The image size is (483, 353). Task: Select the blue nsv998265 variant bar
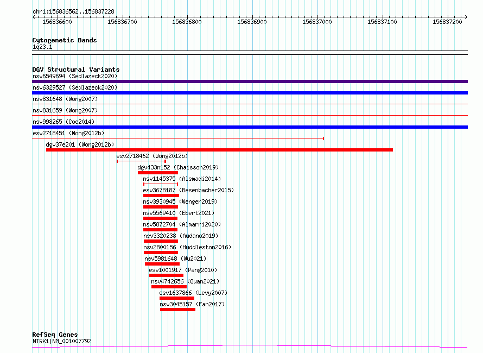pos(250,127)
